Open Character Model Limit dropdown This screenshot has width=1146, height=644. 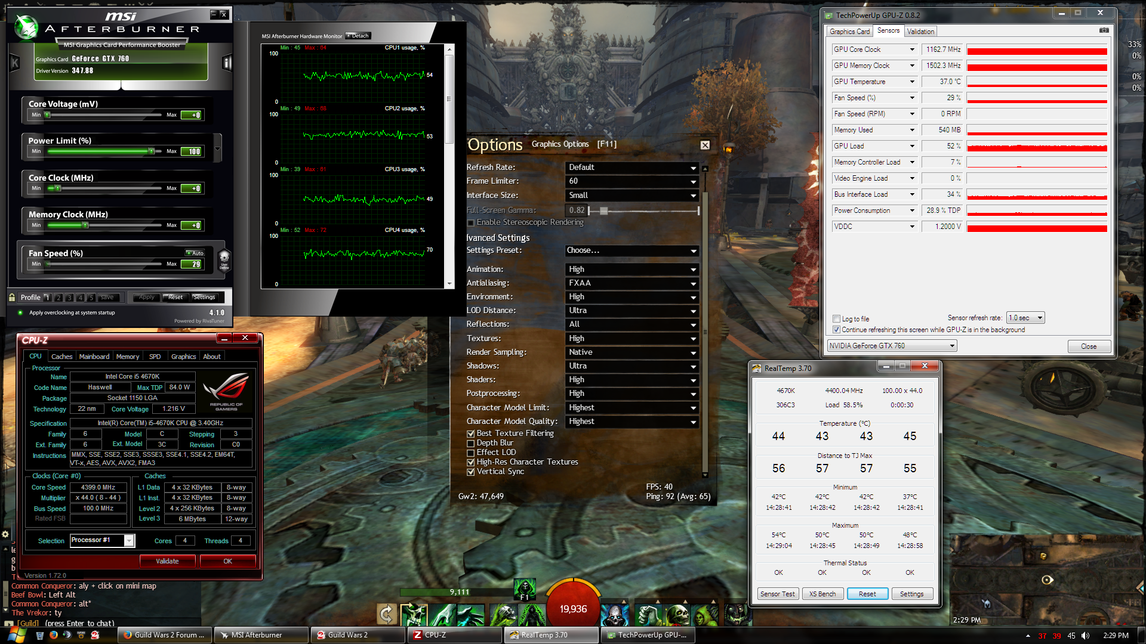point(632,408)
